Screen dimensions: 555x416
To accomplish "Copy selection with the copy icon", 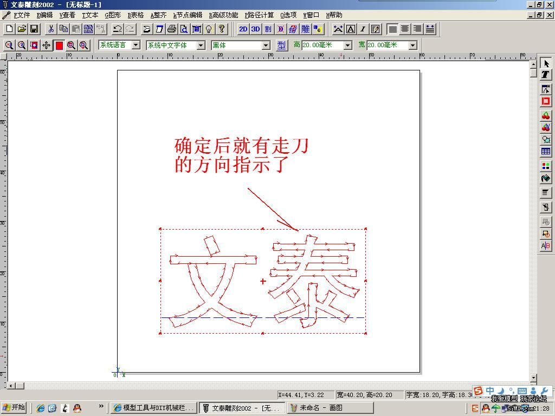I will [x=64, y=29].
